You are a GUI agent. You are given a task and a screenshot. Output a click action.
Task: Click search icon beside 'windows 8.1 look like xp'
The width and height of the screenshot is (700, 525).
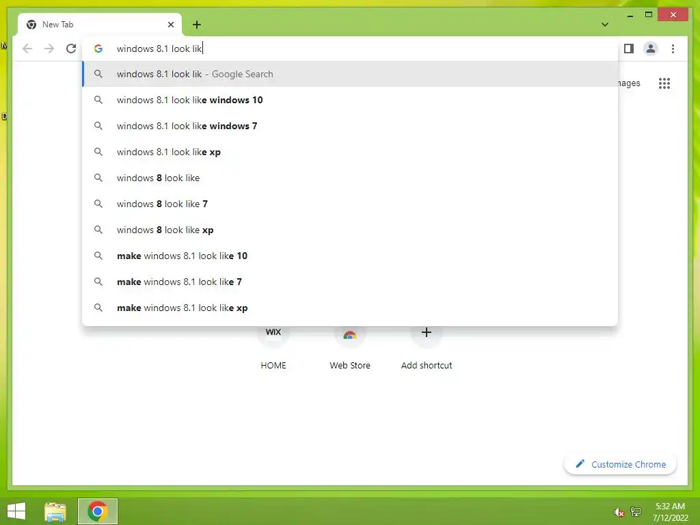click(98, 152)
